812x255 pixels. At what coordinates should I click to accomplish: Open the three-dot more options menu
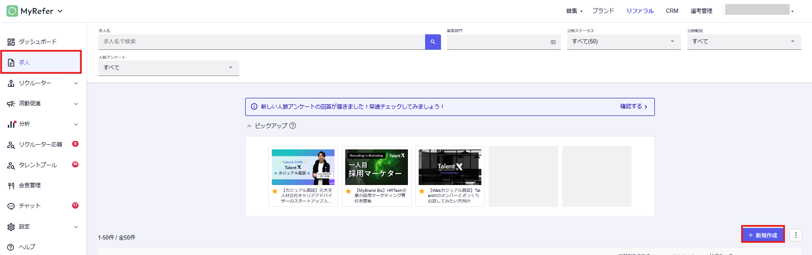[x=796, y=235]
